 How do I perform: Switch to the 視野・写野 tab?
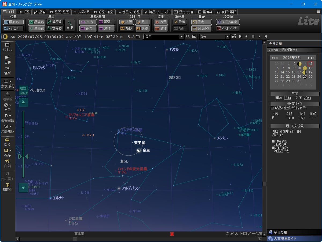tap(226, 12)
